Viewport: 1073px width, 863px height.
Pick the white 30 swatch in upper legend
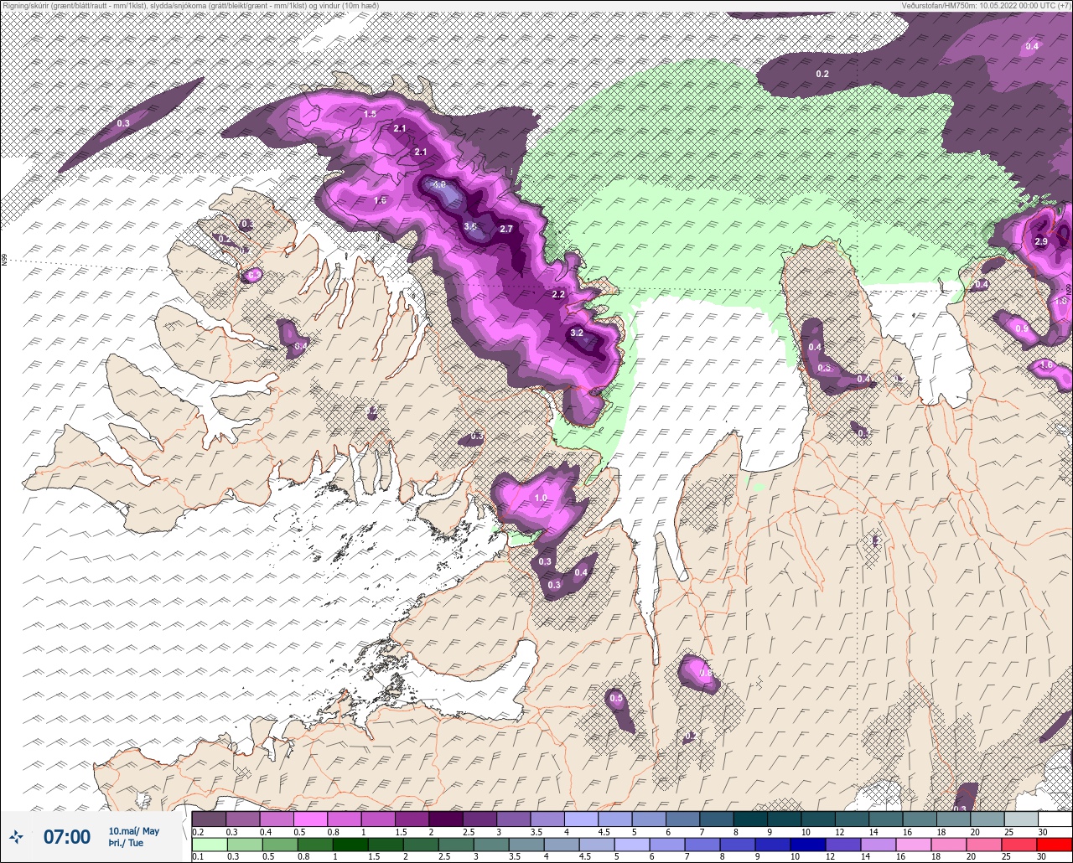(1055, 819)
